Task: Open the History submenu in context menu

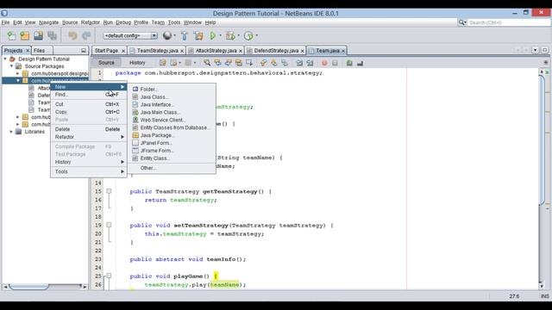Action: [x=89, y=162]
